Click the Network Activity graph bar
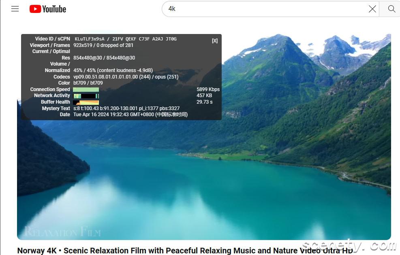This screenshot has height=255, width=400. click(x=86, y=96)
